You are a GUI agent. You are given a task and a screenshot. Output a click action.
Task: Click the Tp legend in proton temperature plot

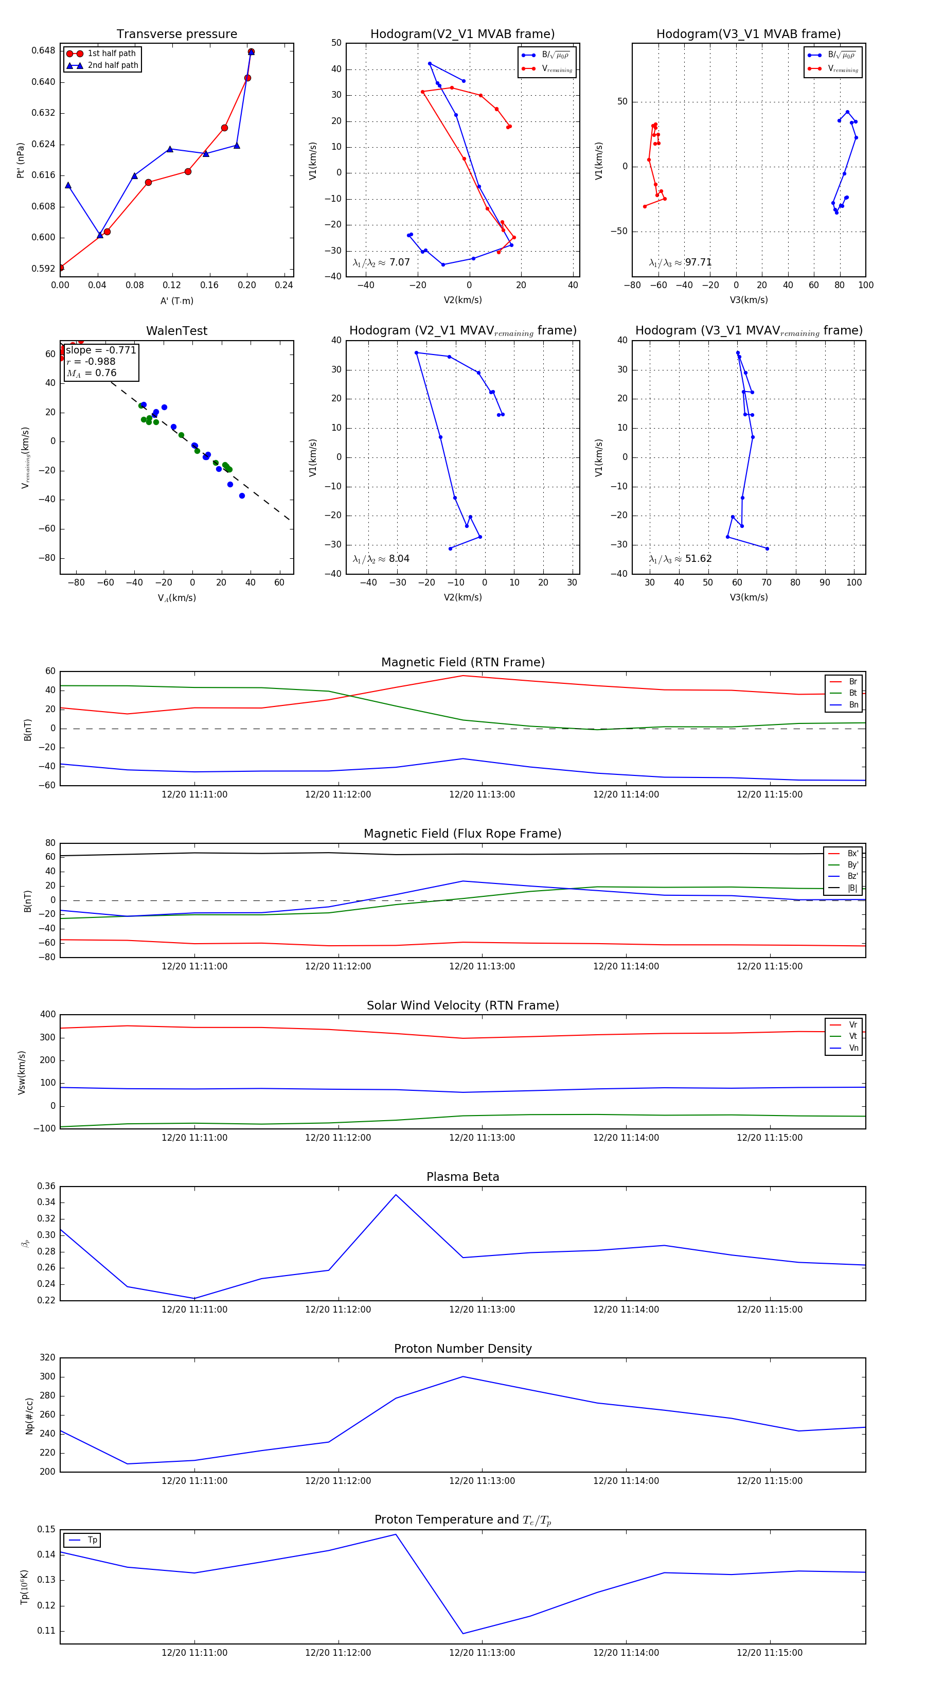(82, 1541)
